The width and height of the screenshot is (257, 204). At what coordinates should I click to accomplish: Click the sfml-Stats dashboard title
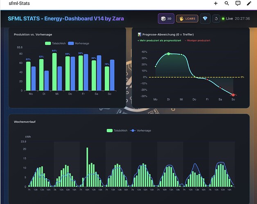(19, 3)
